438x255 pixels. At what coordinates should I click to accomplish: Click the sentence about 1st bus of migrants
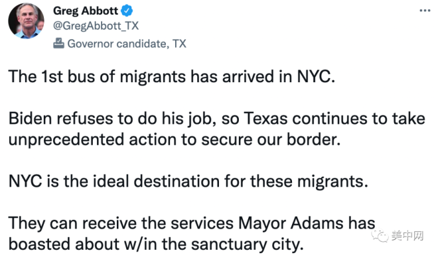(x=171, y=76)
